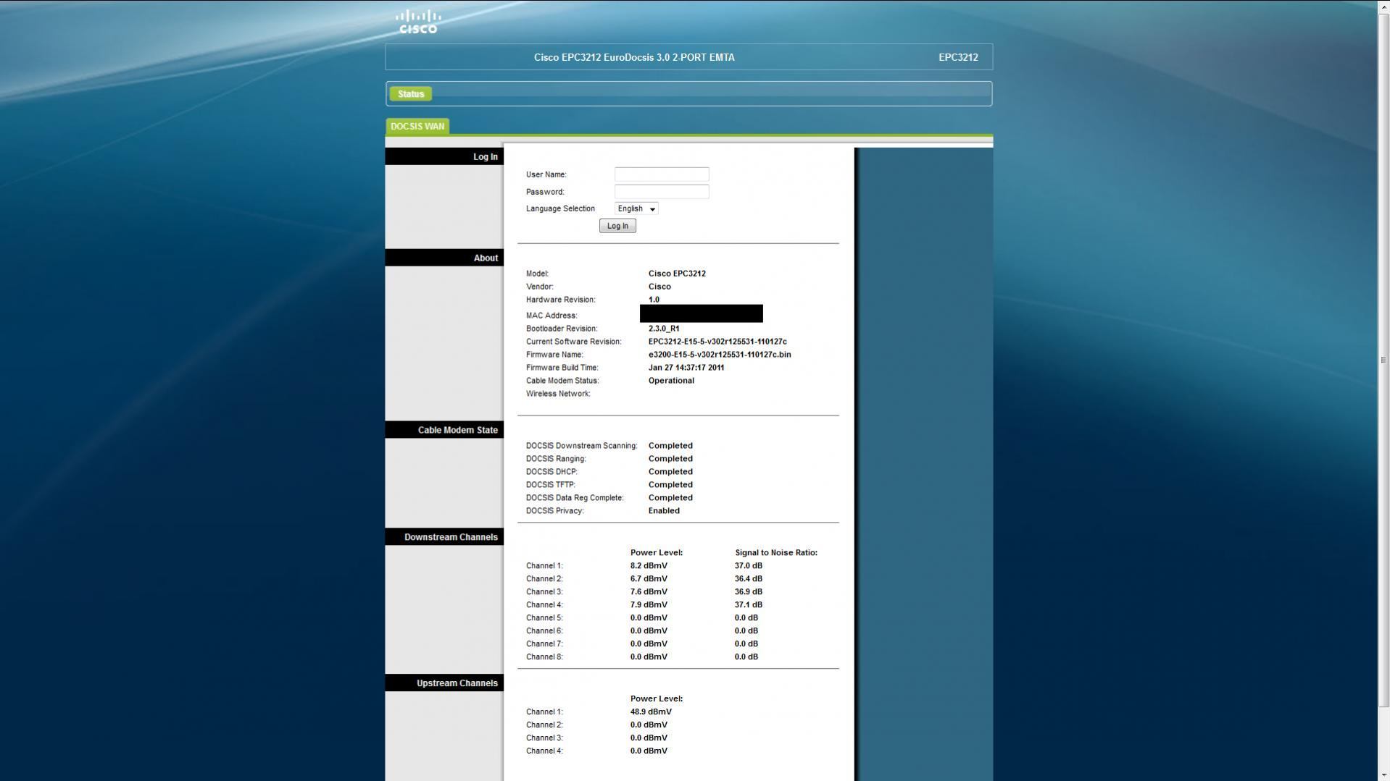The height and width of the screenshot is (781, 1390).
Task: Click the Cable Modem Status value 'Operational'
Action: (x=671, y=381)
